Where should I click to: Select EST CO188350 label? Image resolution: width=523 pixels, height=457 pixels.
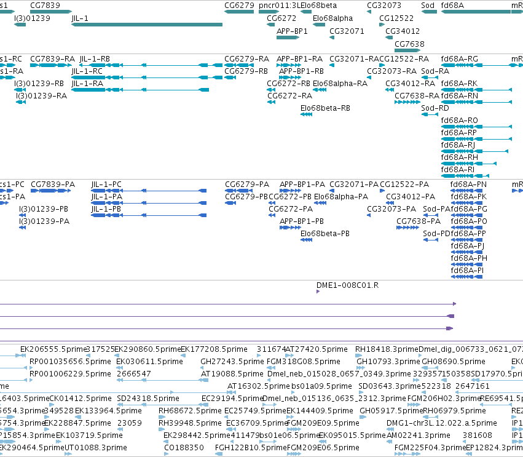pyautogui.click(x=184, y=448)
